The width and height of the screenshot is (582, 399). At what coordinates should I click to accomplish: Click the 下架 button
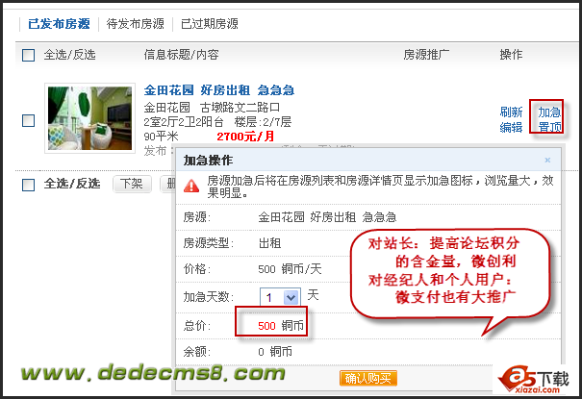[x=132, y=184]
